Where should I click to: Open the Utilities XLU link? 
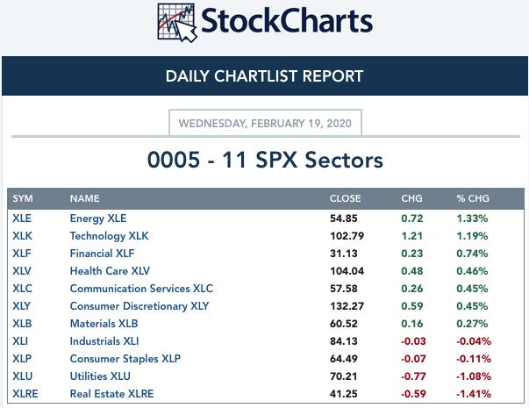pos(102,376)
